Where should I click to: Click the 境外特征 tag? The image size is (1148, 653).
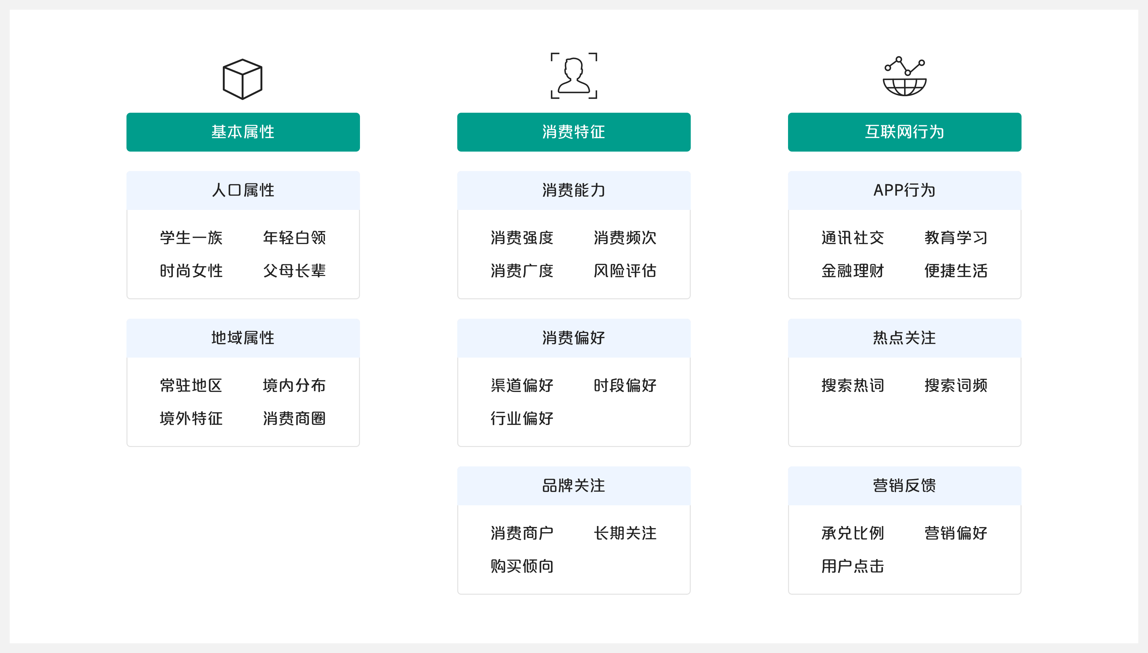(191, 418)
